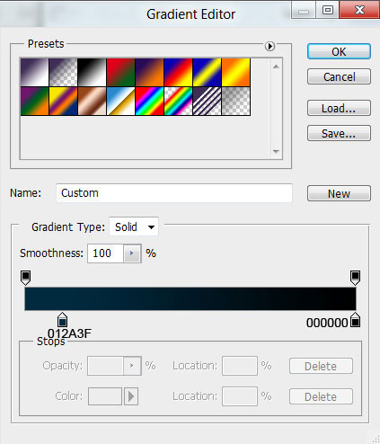Click the presets scrollbar down arrow
The image size is (380, 444).
click(x=276, y=152)
